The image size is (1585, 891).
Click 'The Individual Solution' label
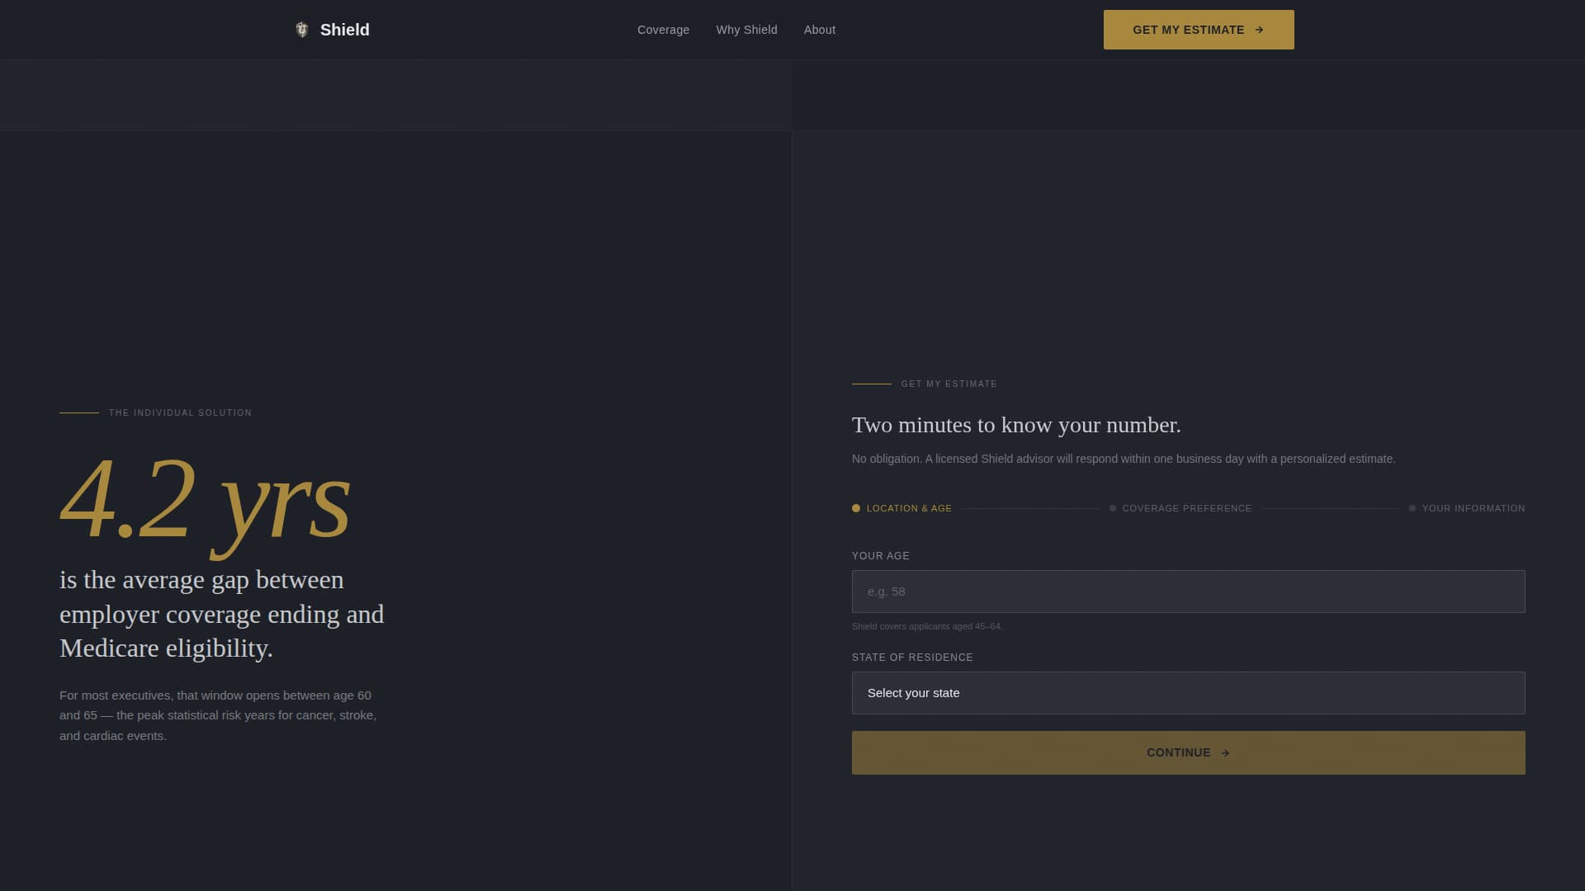[180, 412]
